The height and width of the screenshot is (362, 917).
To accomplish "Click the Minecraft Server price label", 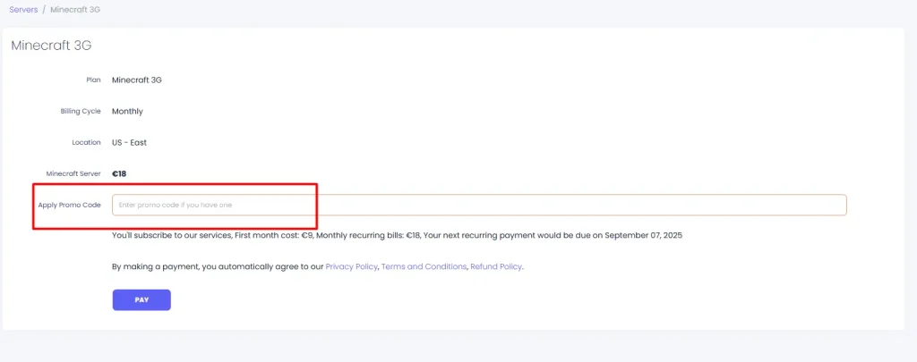I will (73, 173).
